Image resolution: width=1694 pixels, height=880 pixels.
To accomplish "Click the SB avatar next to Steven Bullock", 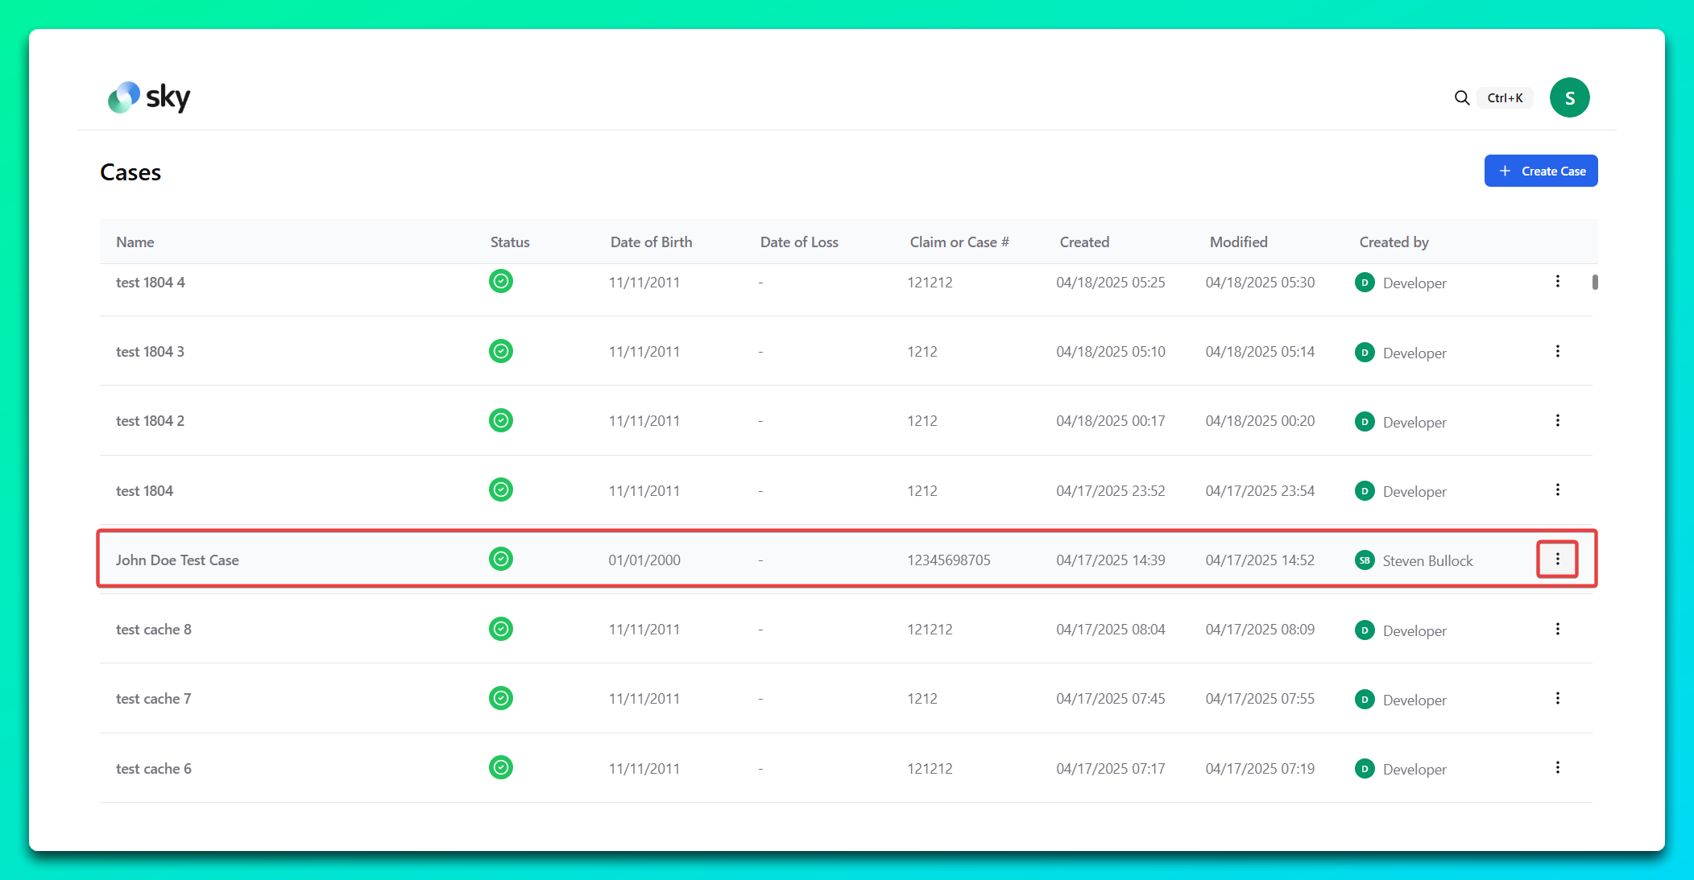I will (x=1364, y=560).
